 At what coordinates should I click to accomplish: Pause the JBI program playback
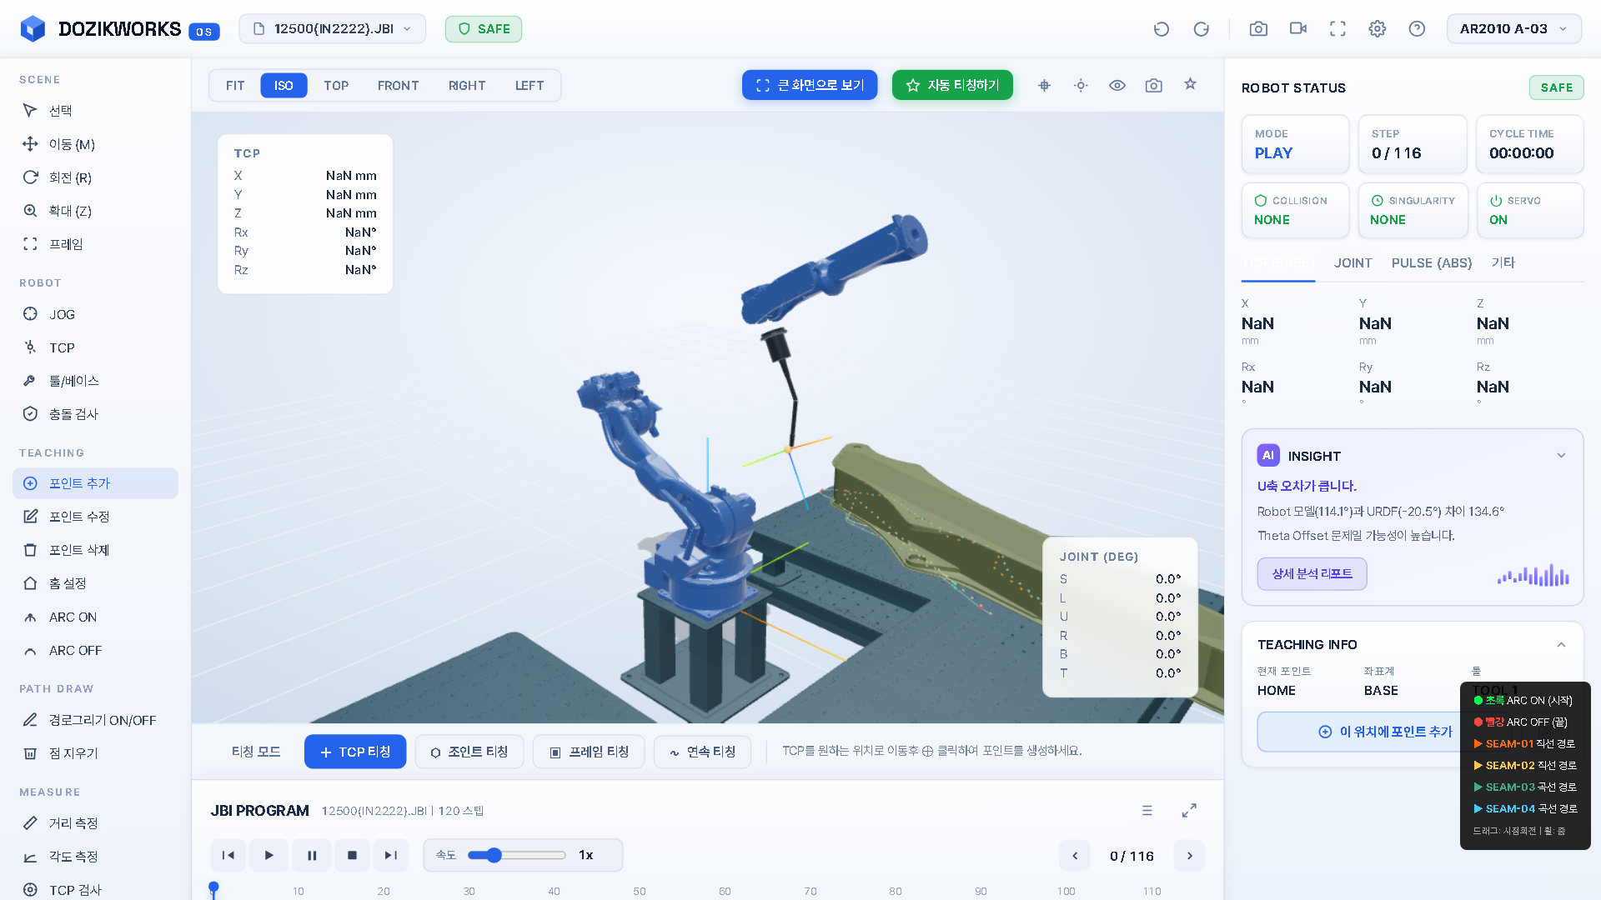point(311,856)
